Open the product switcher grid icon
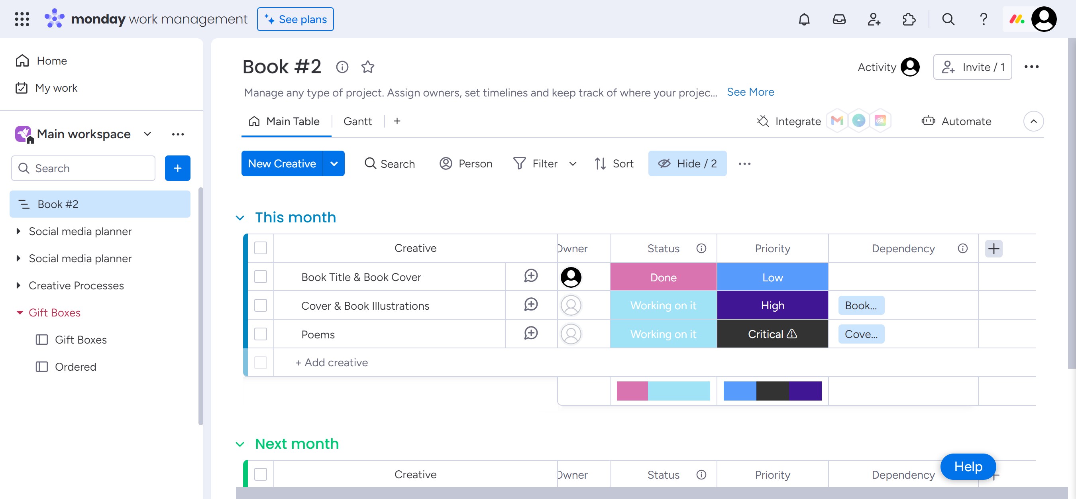The image size is (1076, 499). (x=22, y=19)
